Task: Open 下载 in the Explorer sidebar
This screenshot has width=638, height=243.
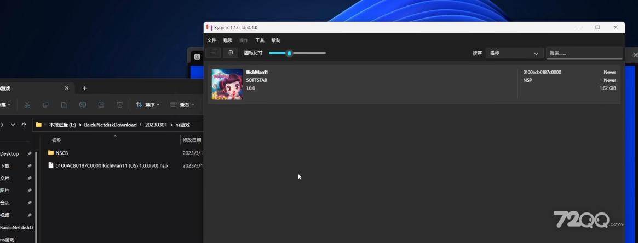Action: tap(5, 166)
